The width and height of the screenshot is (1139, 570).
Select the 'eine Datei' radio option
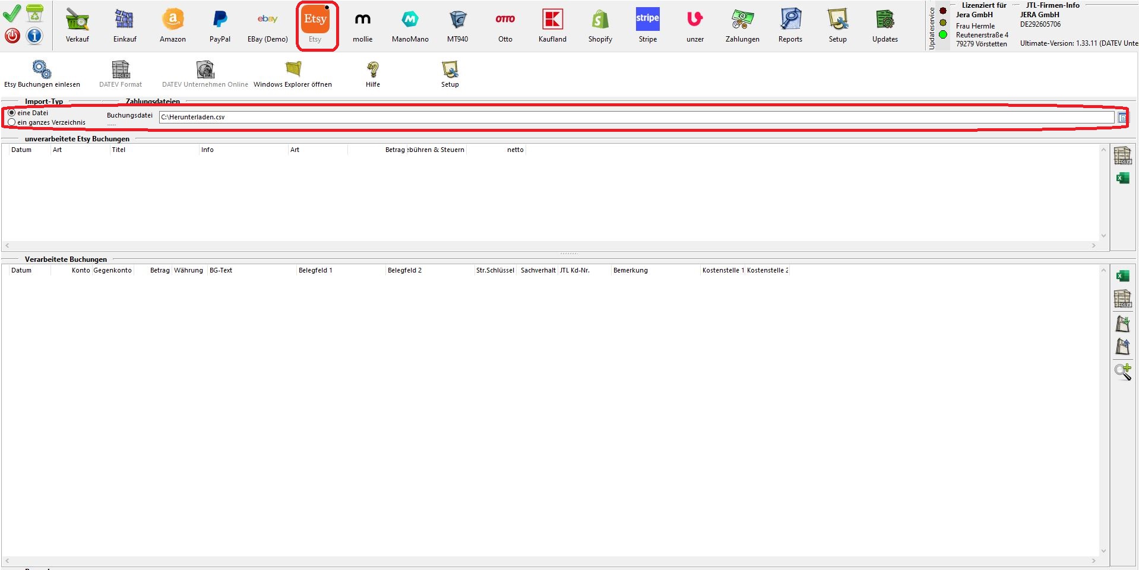[x=12, y=113]
